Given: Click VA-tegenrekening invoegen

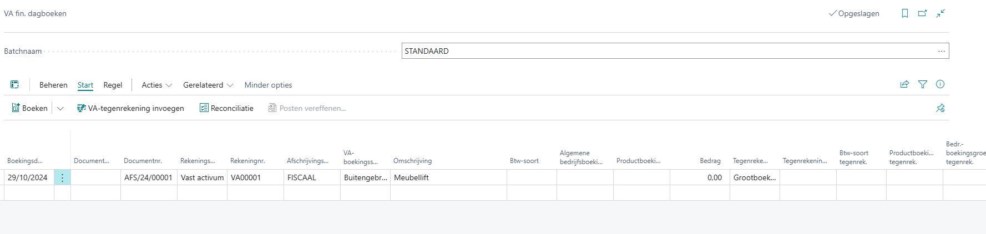Looking at the screenshot, I should [130, 108].
